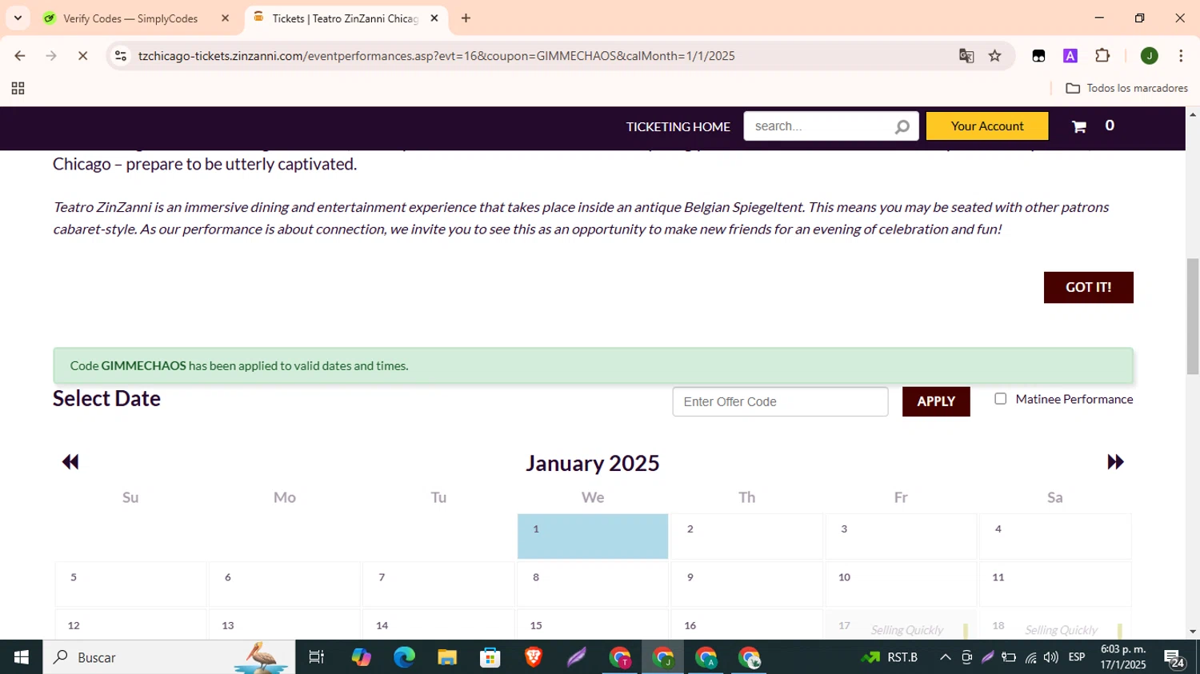1200x674 pixels.
Task: Select January 13 on the calendar
Action: pyautogui.click(x=284, y=625)
